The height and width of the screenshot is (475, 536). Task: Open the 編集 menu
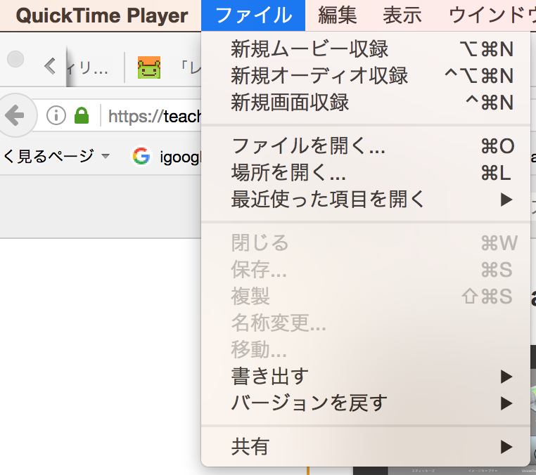click(x=338, y=15)
